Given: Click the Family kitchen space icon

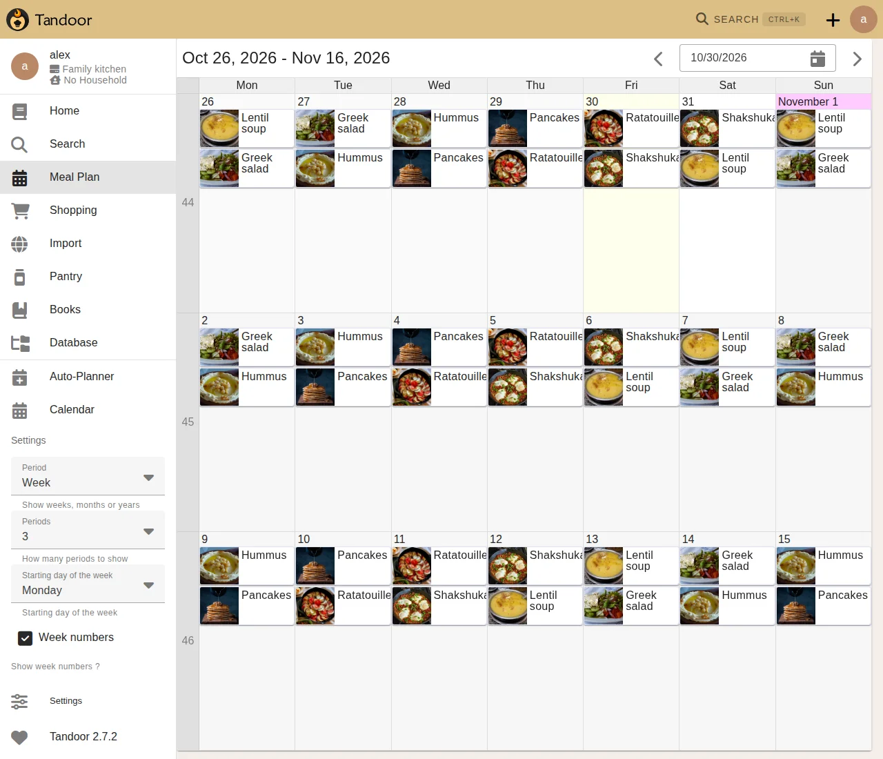Looking at the screenshot, I should coord(54,69).
